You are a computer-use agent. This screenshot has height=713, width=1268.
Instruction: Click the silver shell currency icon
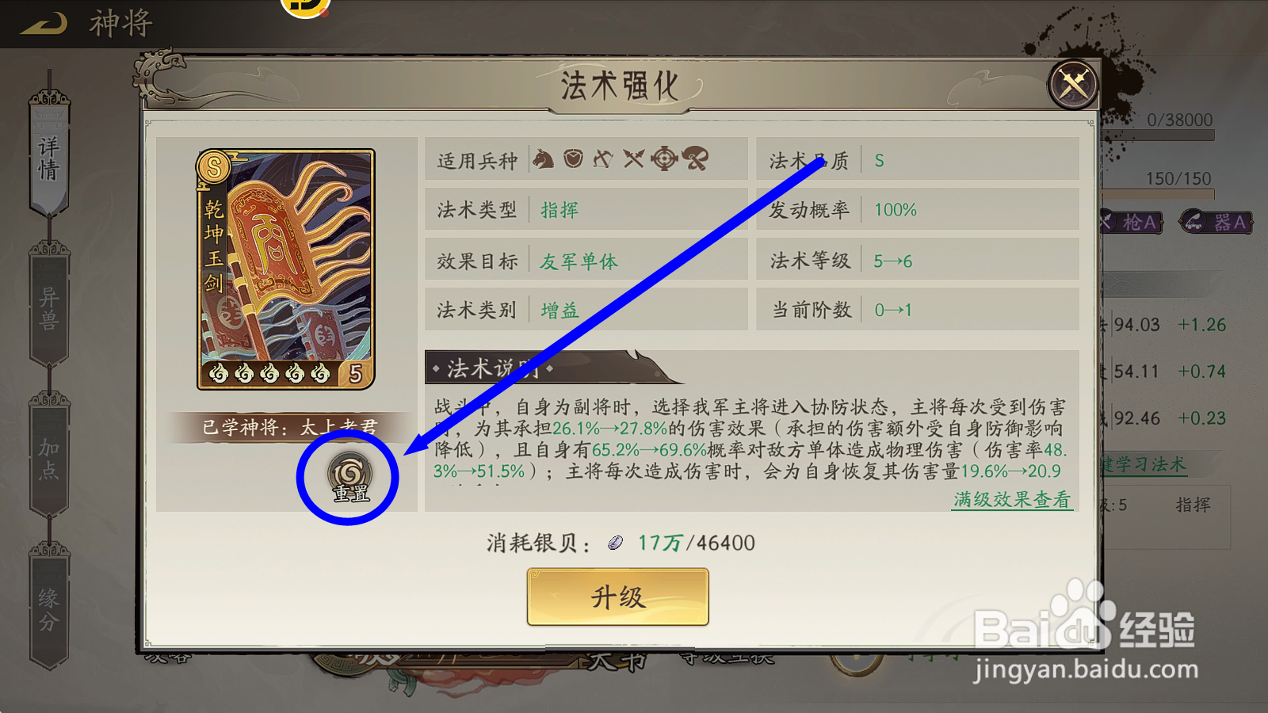(615, 543)
